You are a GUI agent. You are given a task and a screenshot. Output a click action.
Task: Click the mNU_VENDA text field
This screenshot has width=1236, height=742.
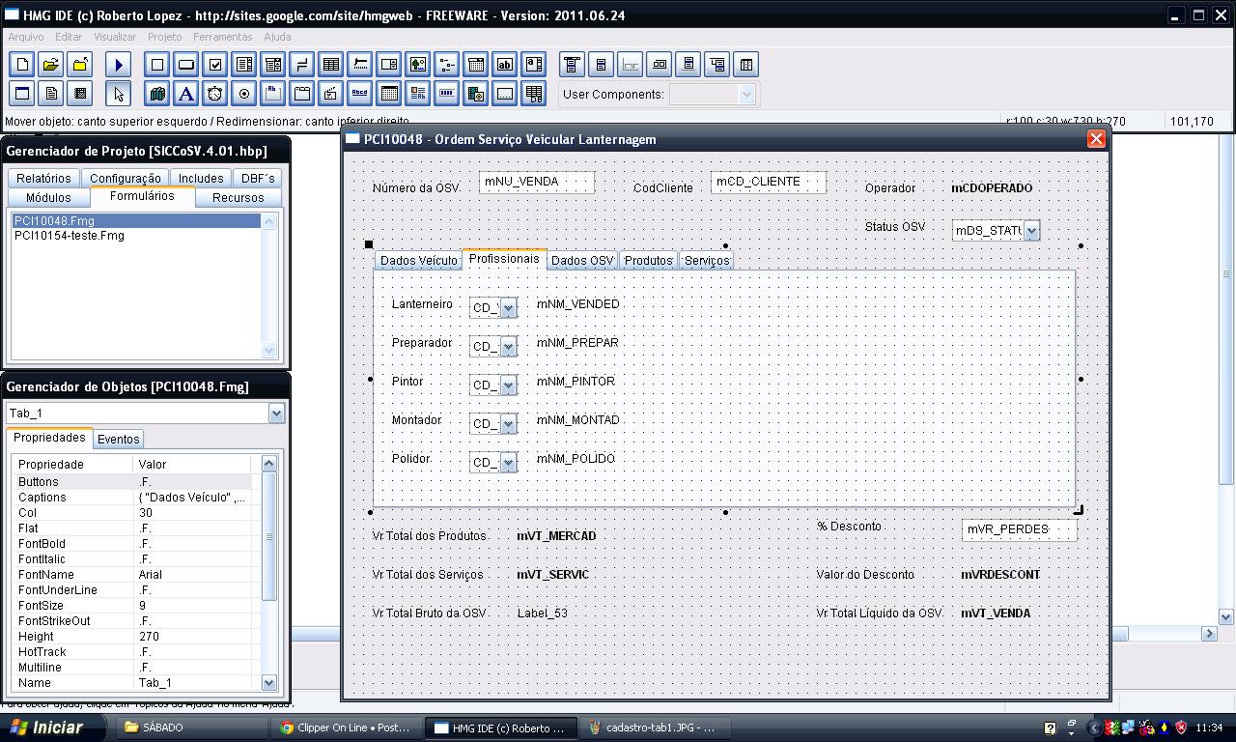click(536, 182)
